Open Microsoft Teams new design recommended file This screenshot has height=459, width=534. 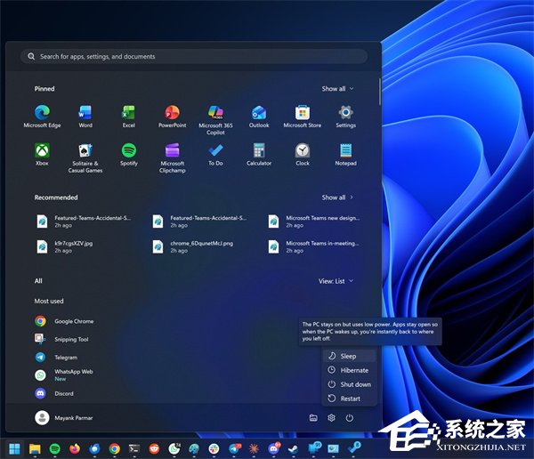click(x=314, y=221)
